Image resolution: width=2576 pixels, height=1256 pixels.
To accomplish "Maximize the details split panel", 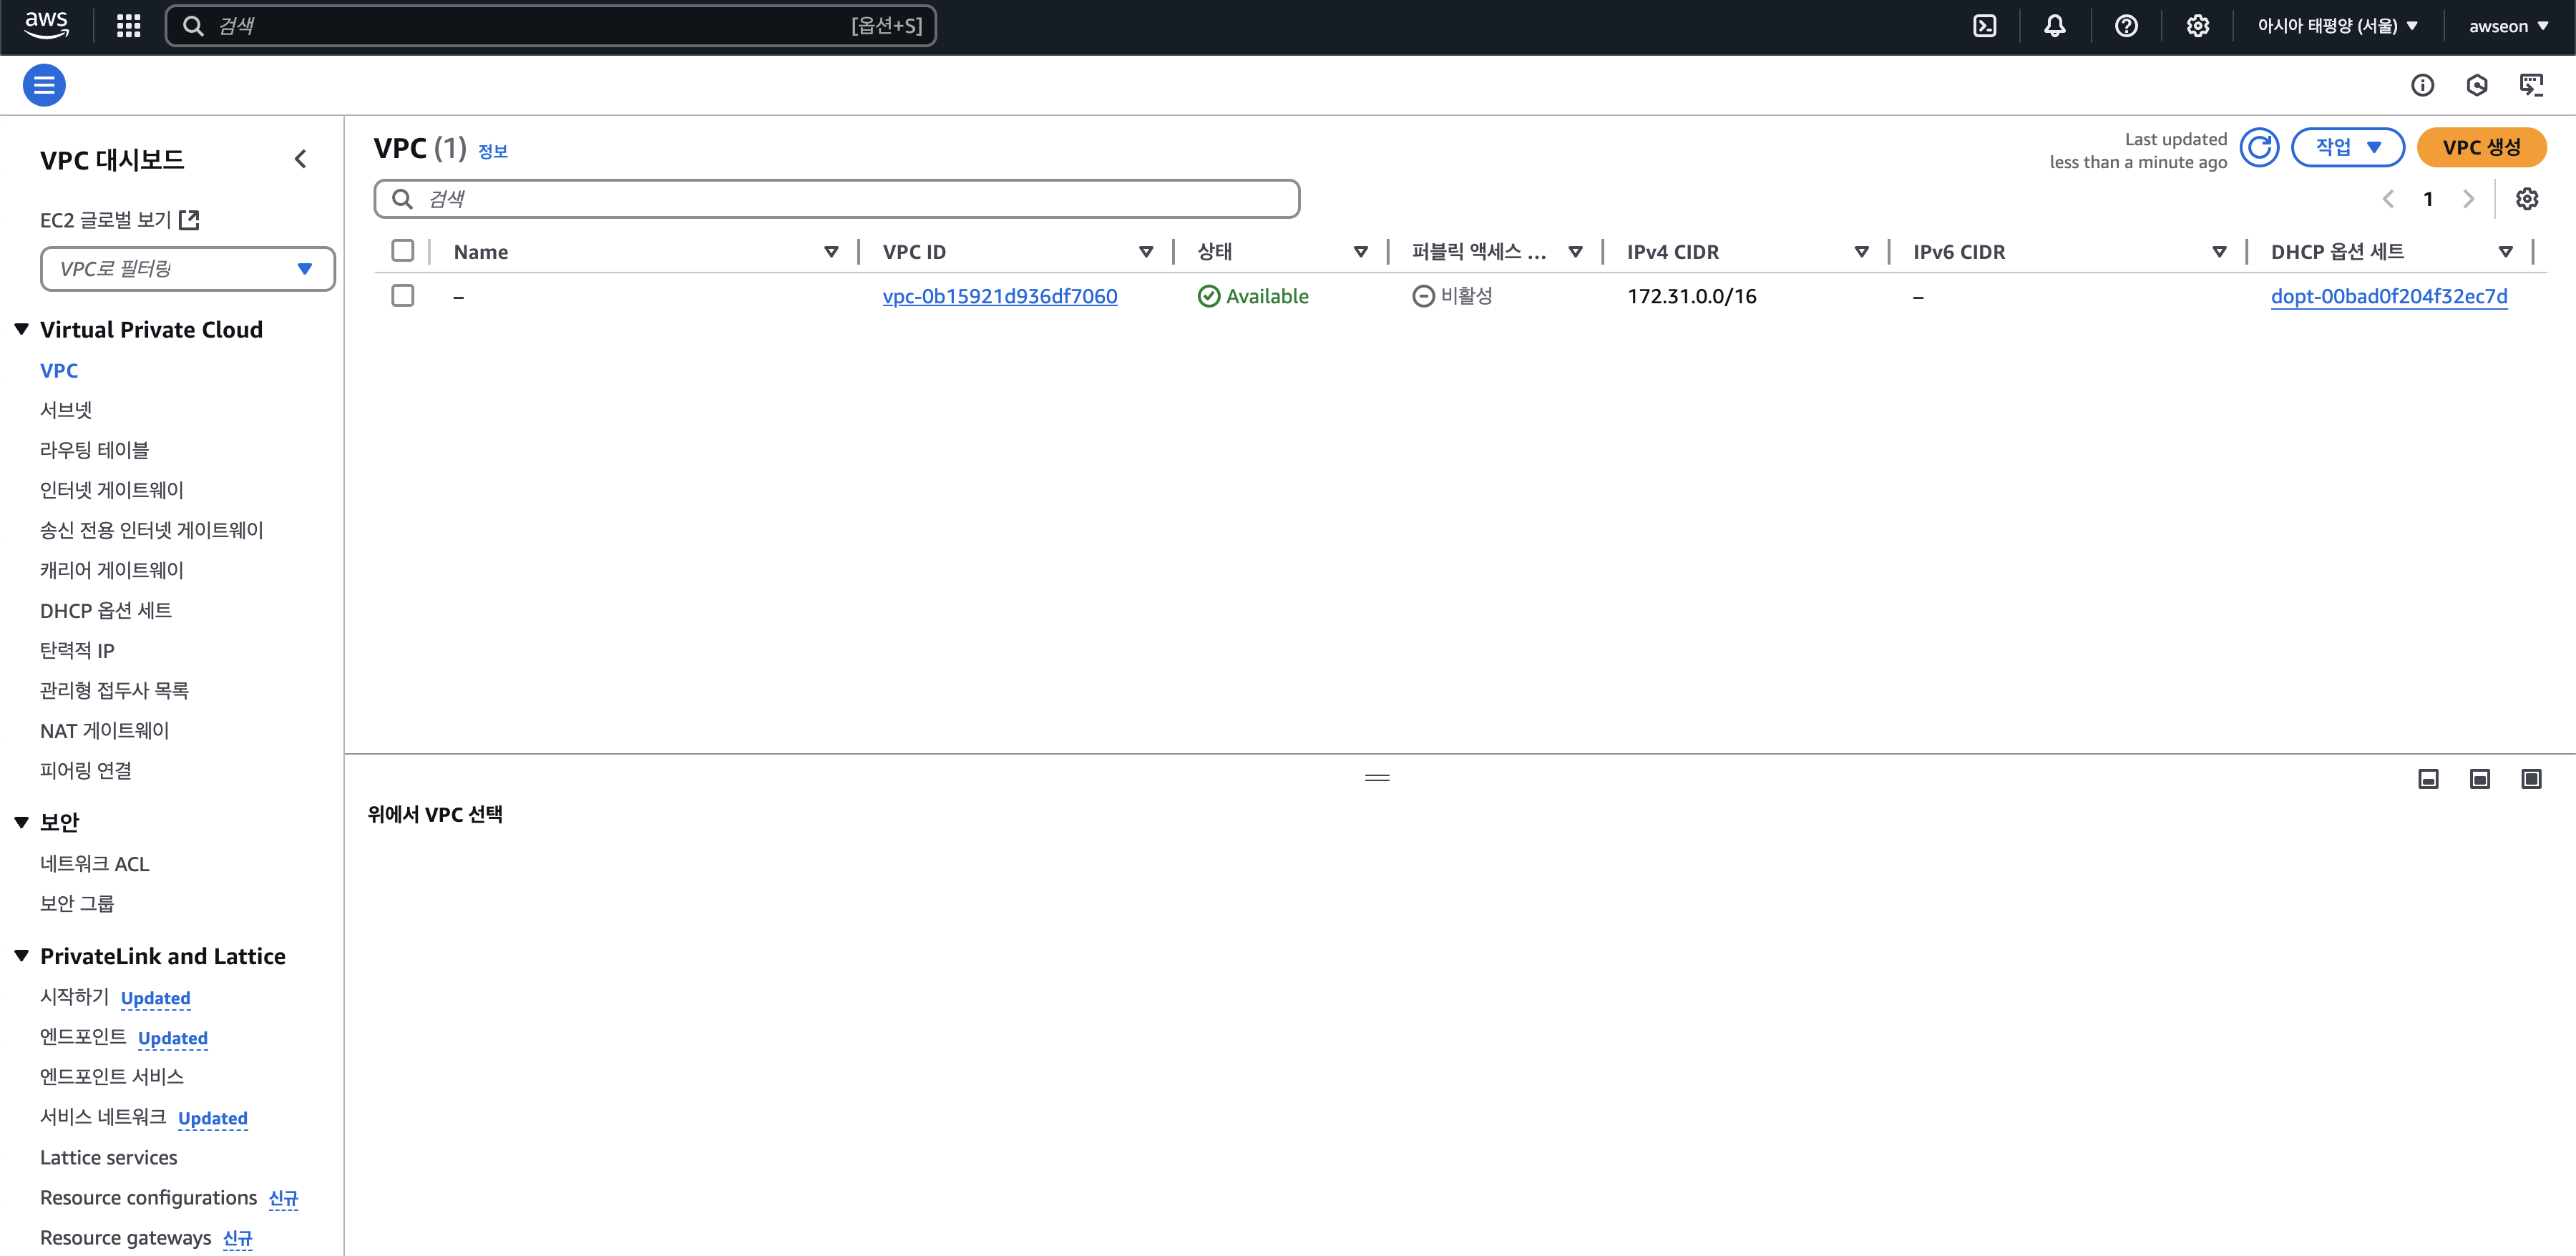I will click(2531, 778).
